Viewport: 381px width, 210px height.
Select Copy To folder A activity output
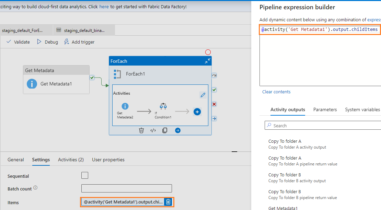click(x=297, y=144)
